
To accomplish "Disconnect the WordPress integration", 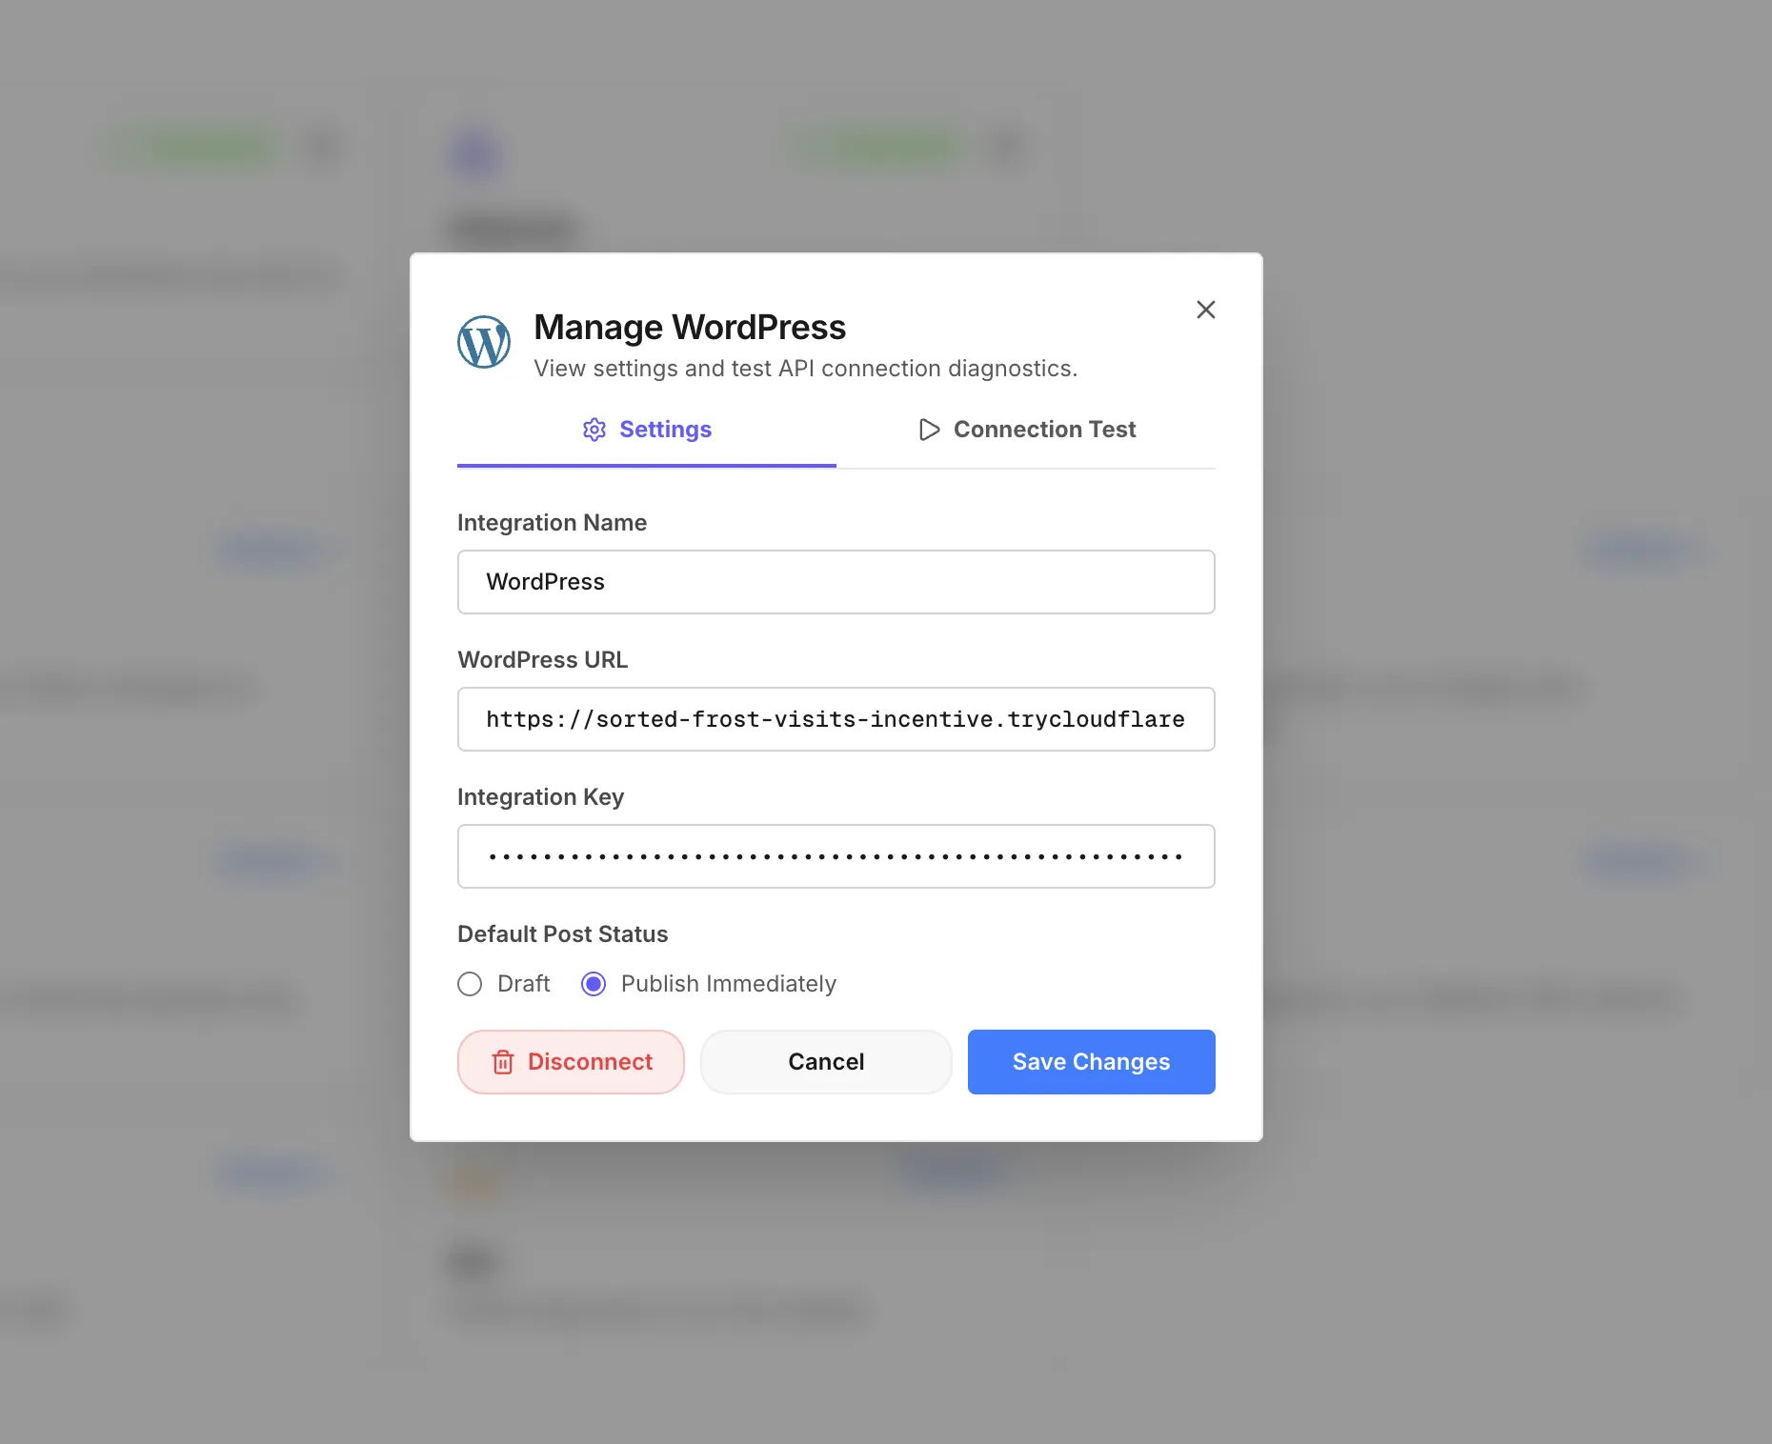I will (571, 1062).
